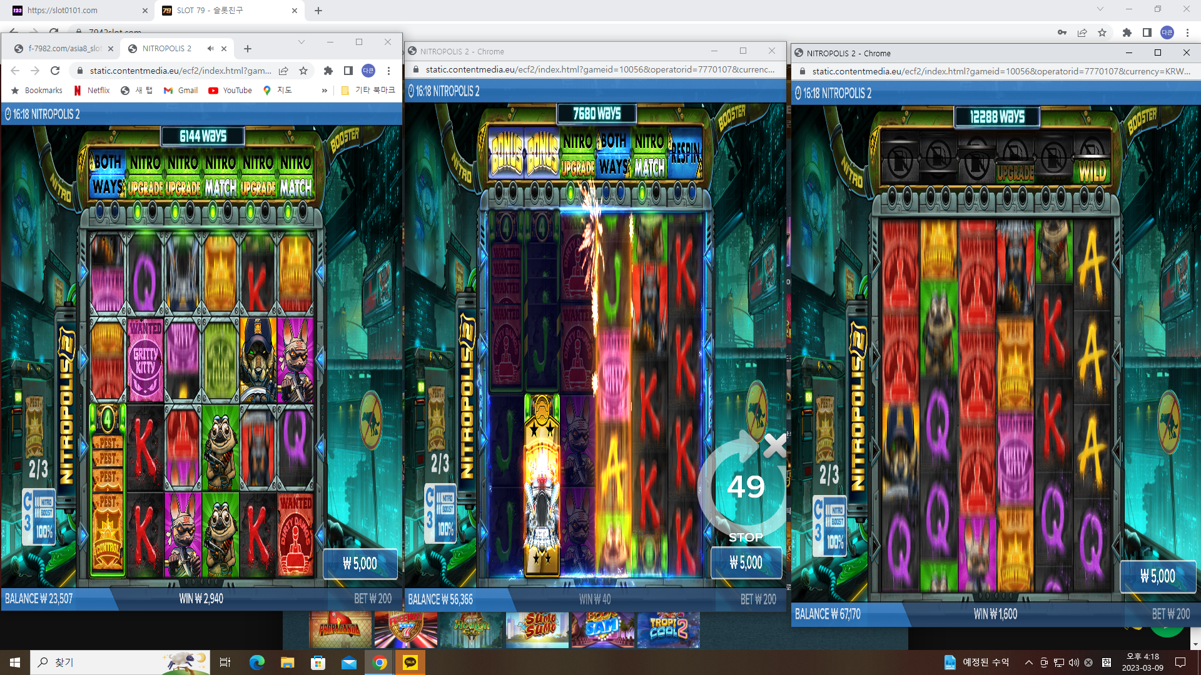This screenshot has width=1201, height=675.
Task: Open KakaoTalk from the taskbar
Action: click(x=410, y=662)
